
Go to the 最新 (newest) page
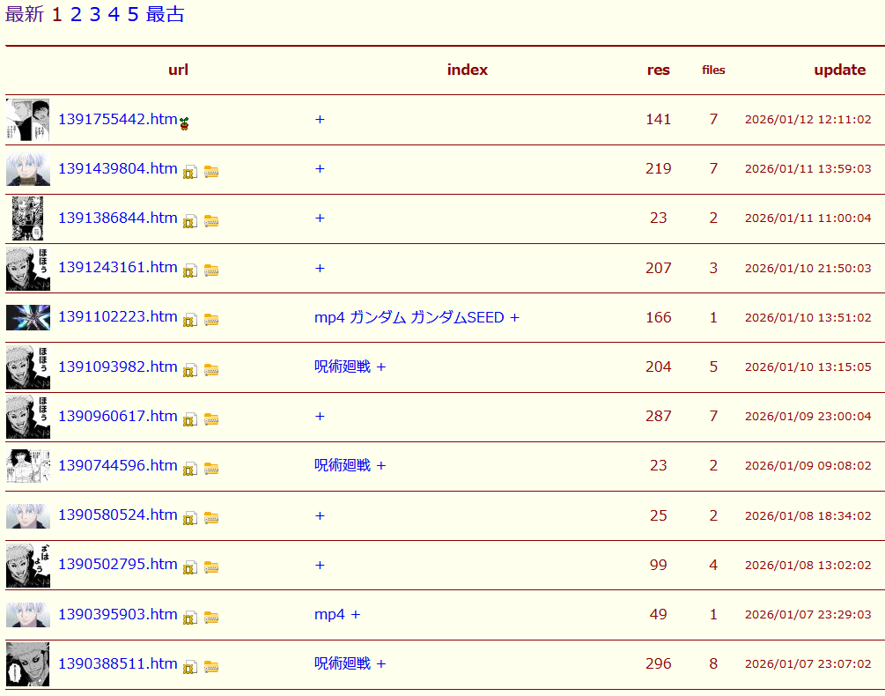(24, 14)
